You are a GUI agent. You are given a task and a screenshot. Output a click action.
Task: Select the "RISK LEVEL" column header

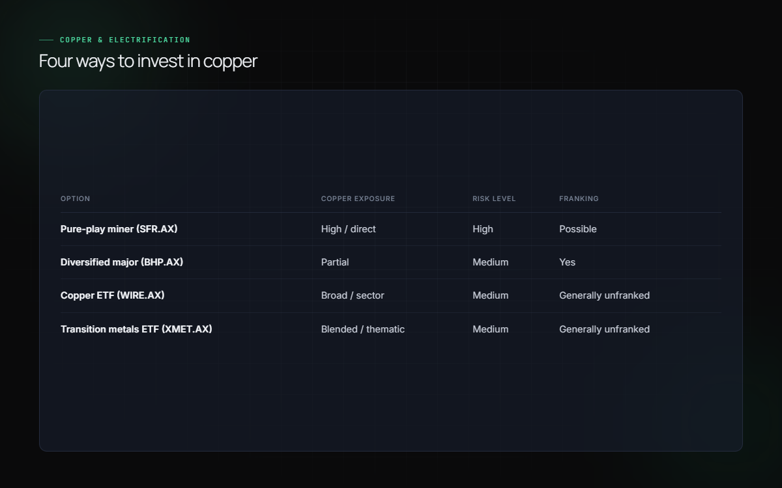494,198
